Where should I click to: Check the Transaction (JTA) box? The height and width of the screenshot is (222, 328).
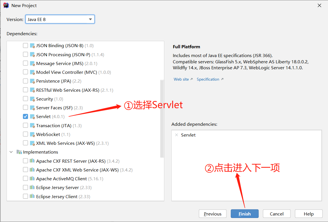pyautogui.click(x=25, y=125)
